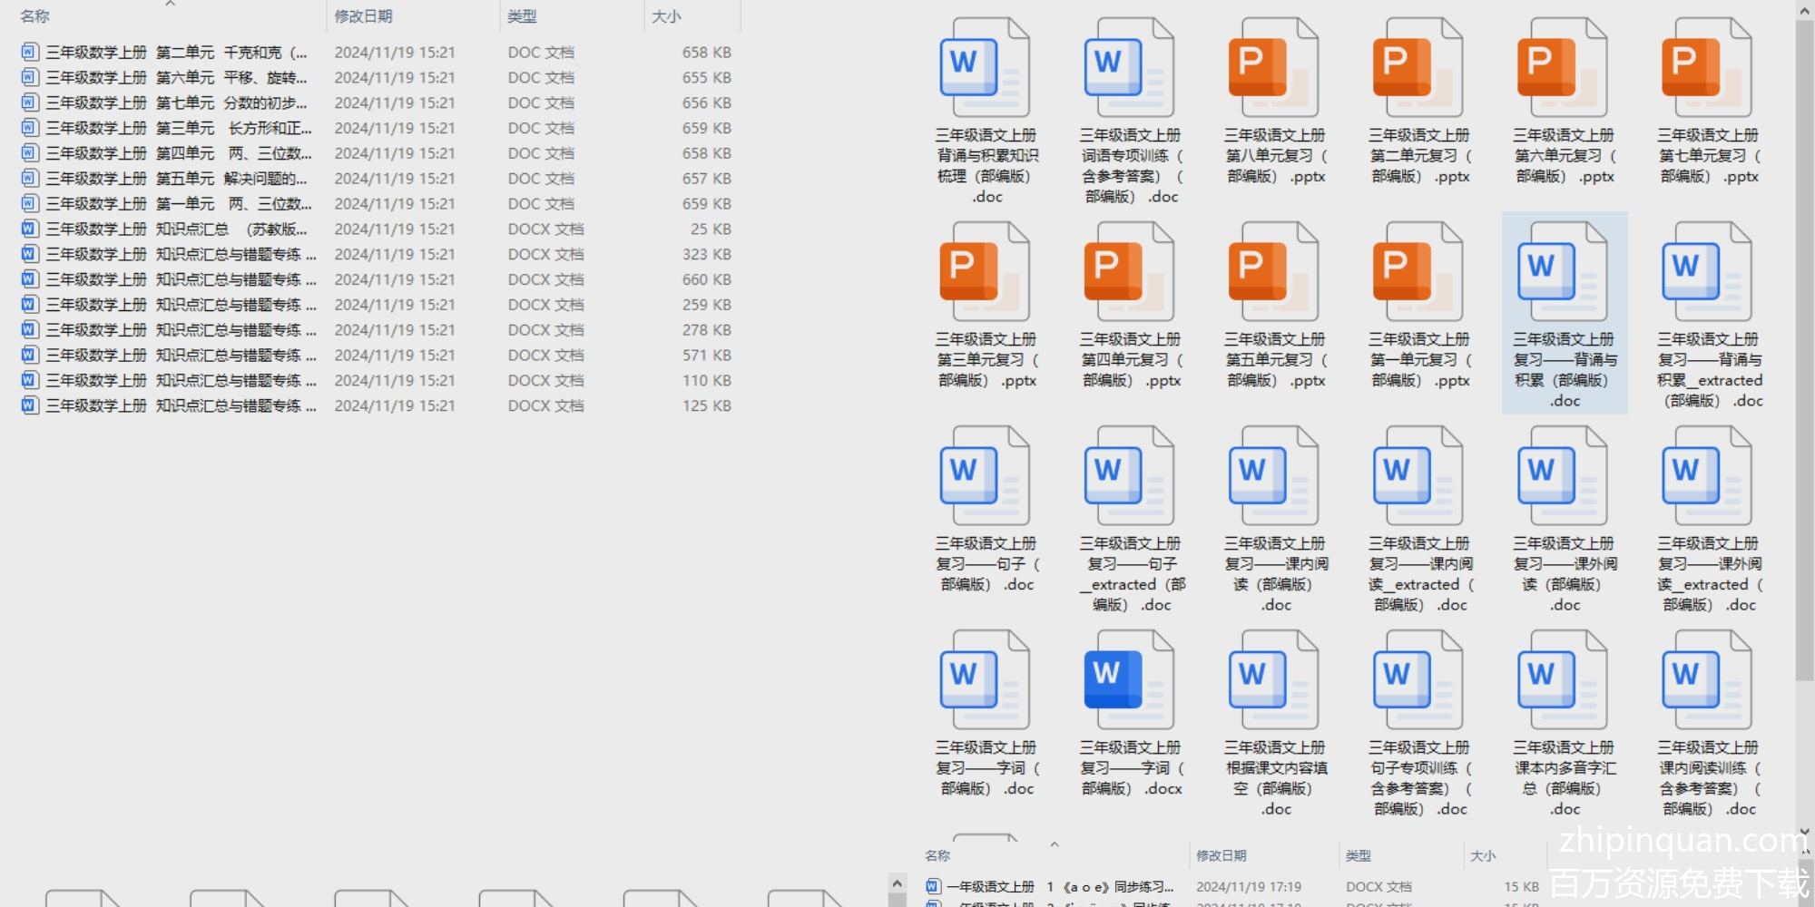Select the 复习——句子(部编版).doc icon

pyautogui.click(x=986, y=476)
